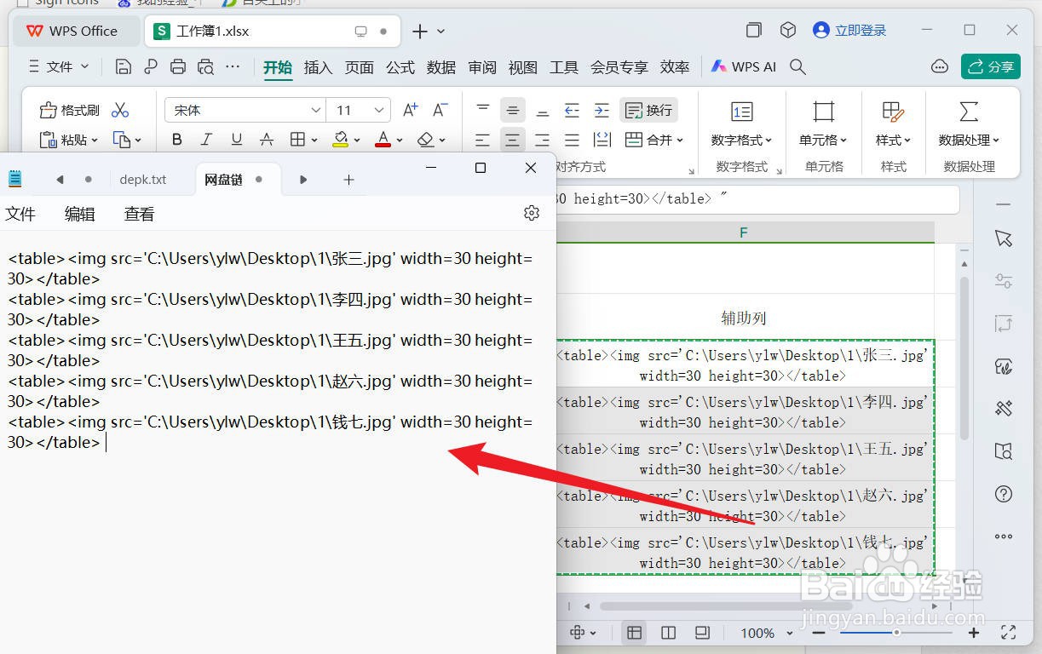Toggle Underline formatting
1042x654 pixels.
point(237,140)
